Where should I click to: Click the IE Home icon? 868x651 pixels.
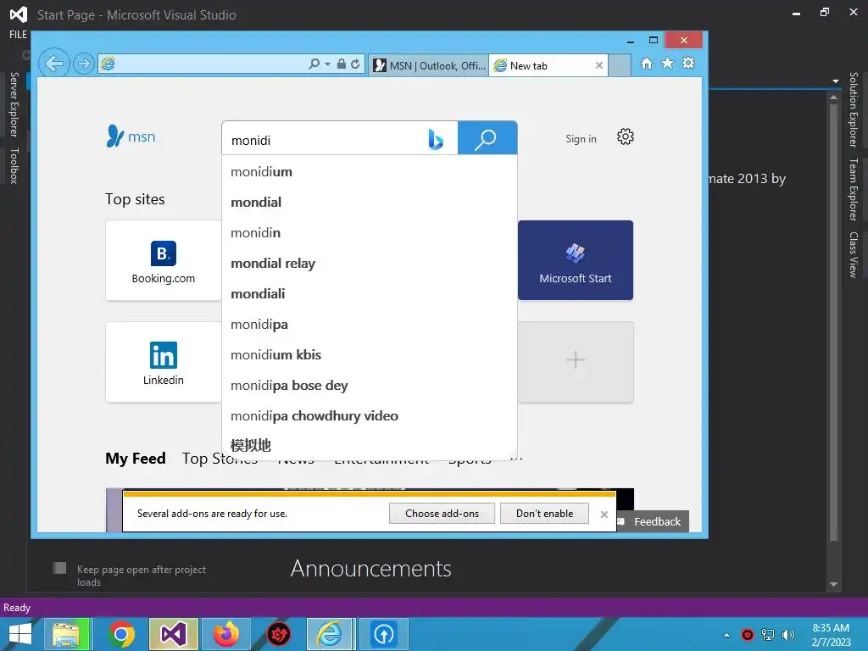coord(647,63)
